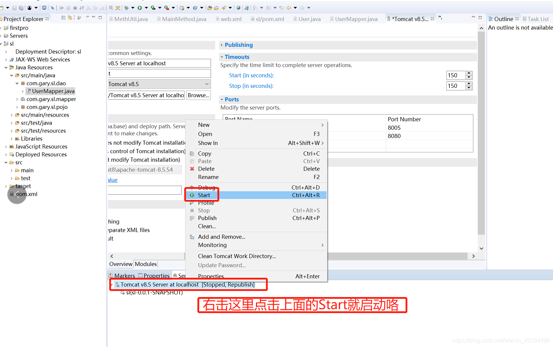Click the Save All toolbar icon

(21, 8)
